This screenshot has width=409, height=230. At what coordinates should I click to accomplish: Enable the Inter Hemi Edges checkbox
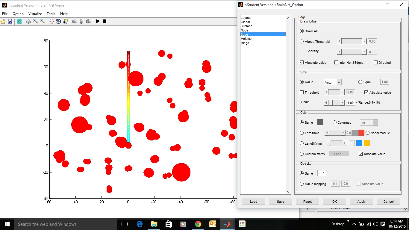pos(337,63)
